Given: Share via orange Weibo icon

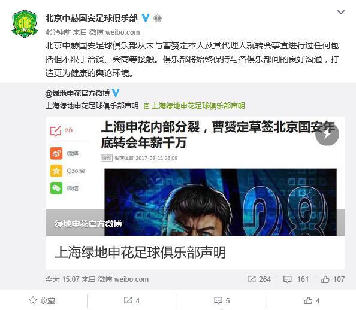Looking at the screenshot, I should click(x=56, y=154).
